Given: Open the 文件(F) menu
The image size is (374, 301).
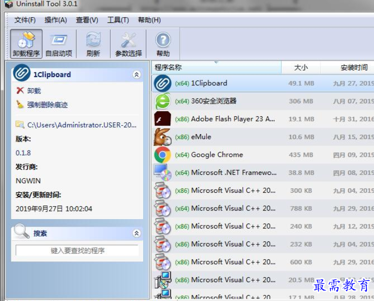Looking at the screenshot, I should click(x=25, y=20).
